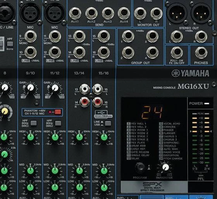Click the white PARAMETER knob in the effects section
The height and width of the screenshot is (199, 217).
(x=165, y=167)
